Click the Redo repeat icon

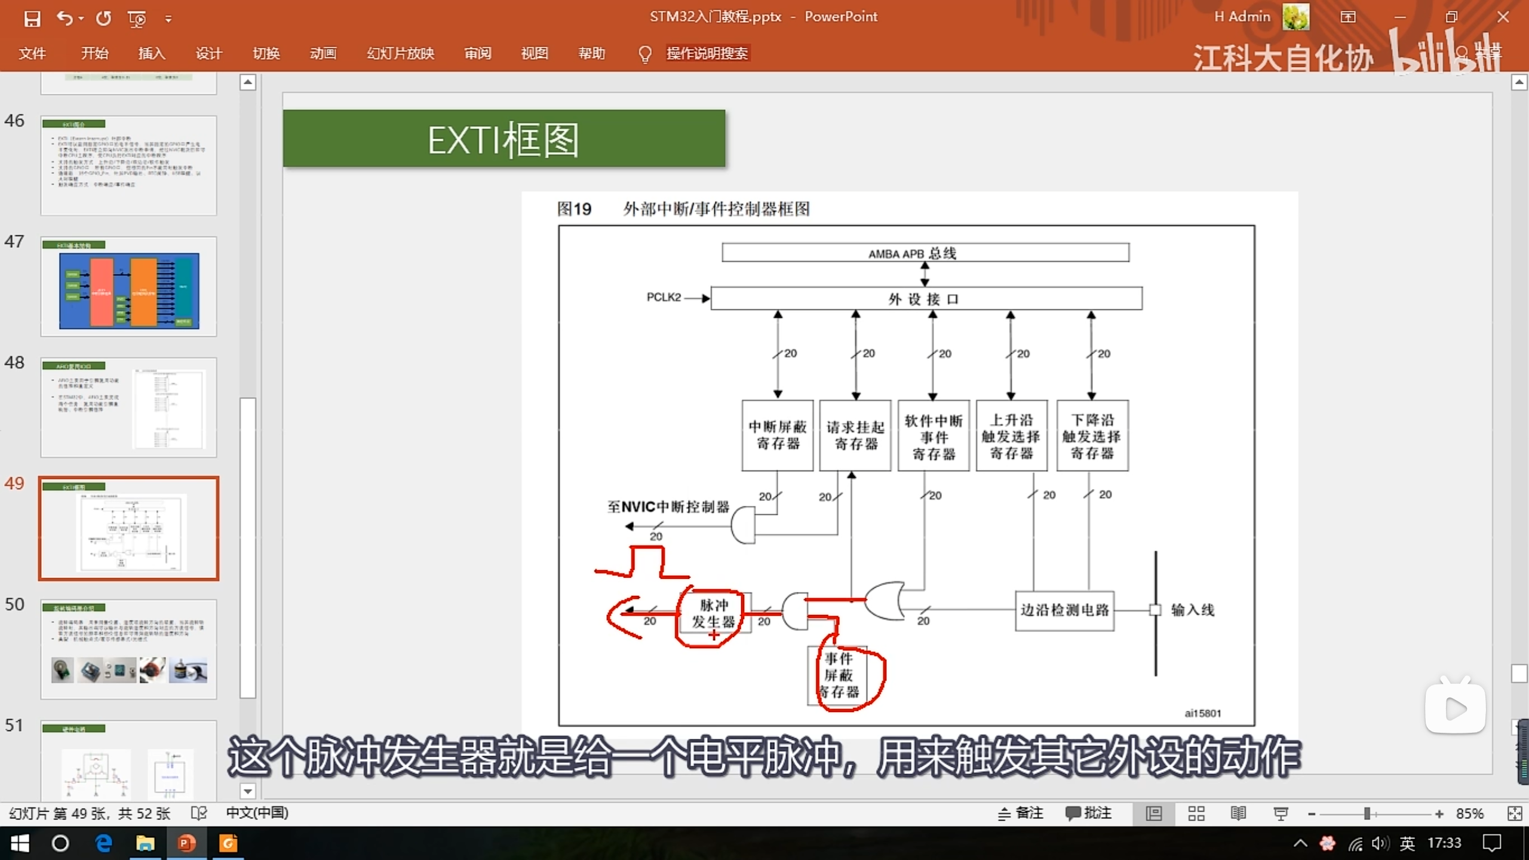pos(103,19)
